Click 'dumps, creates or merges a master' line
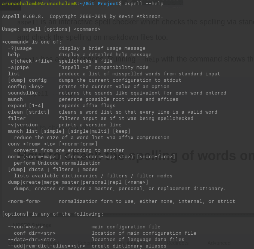Image resolution: width=254 pixels, height=249 pixels. pyautogui.click(x=120, y=189)
